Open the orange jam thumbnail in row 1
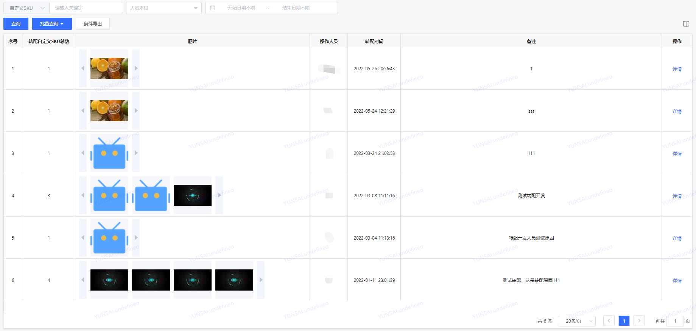696x331 pixels. 109,68
